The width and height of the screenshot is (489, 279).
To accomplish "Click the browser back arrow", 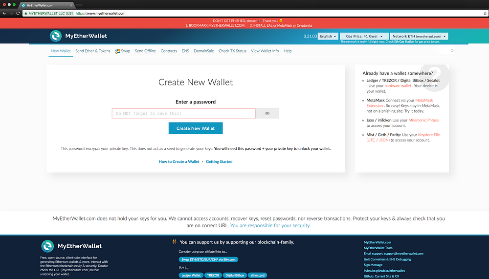I will [4, 13].
